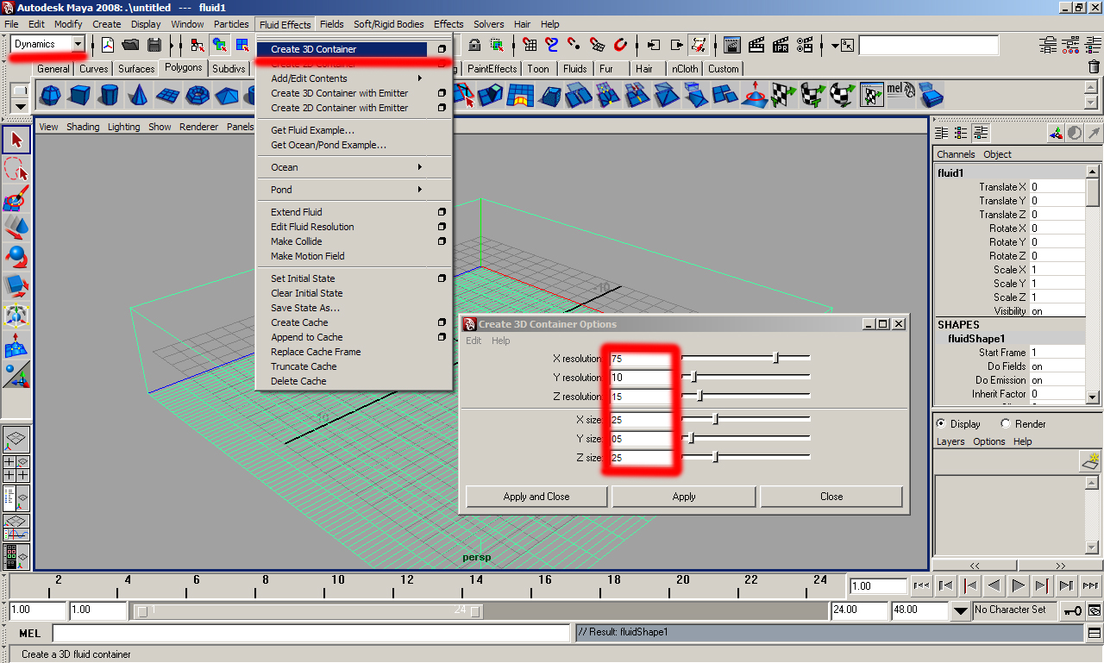Click the shelf trash can icon
Image resolution: width=1104 pixels, height=663 pixels.
[x=1094, y=67]
